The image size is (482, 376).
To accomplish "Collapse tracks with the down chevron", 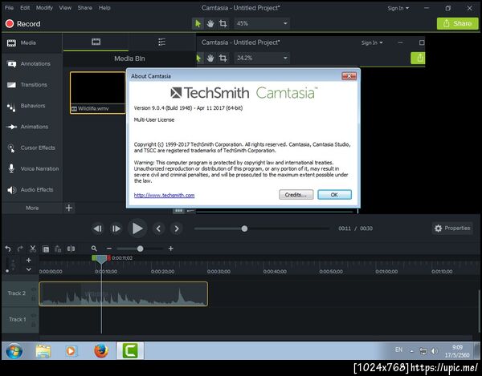I will coord(29,269).
